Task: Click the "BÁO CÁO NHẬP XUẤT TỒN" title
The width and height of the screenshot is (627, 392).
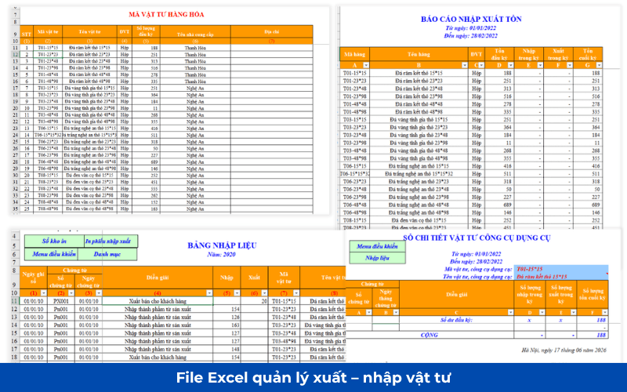Action: point(471,19)
